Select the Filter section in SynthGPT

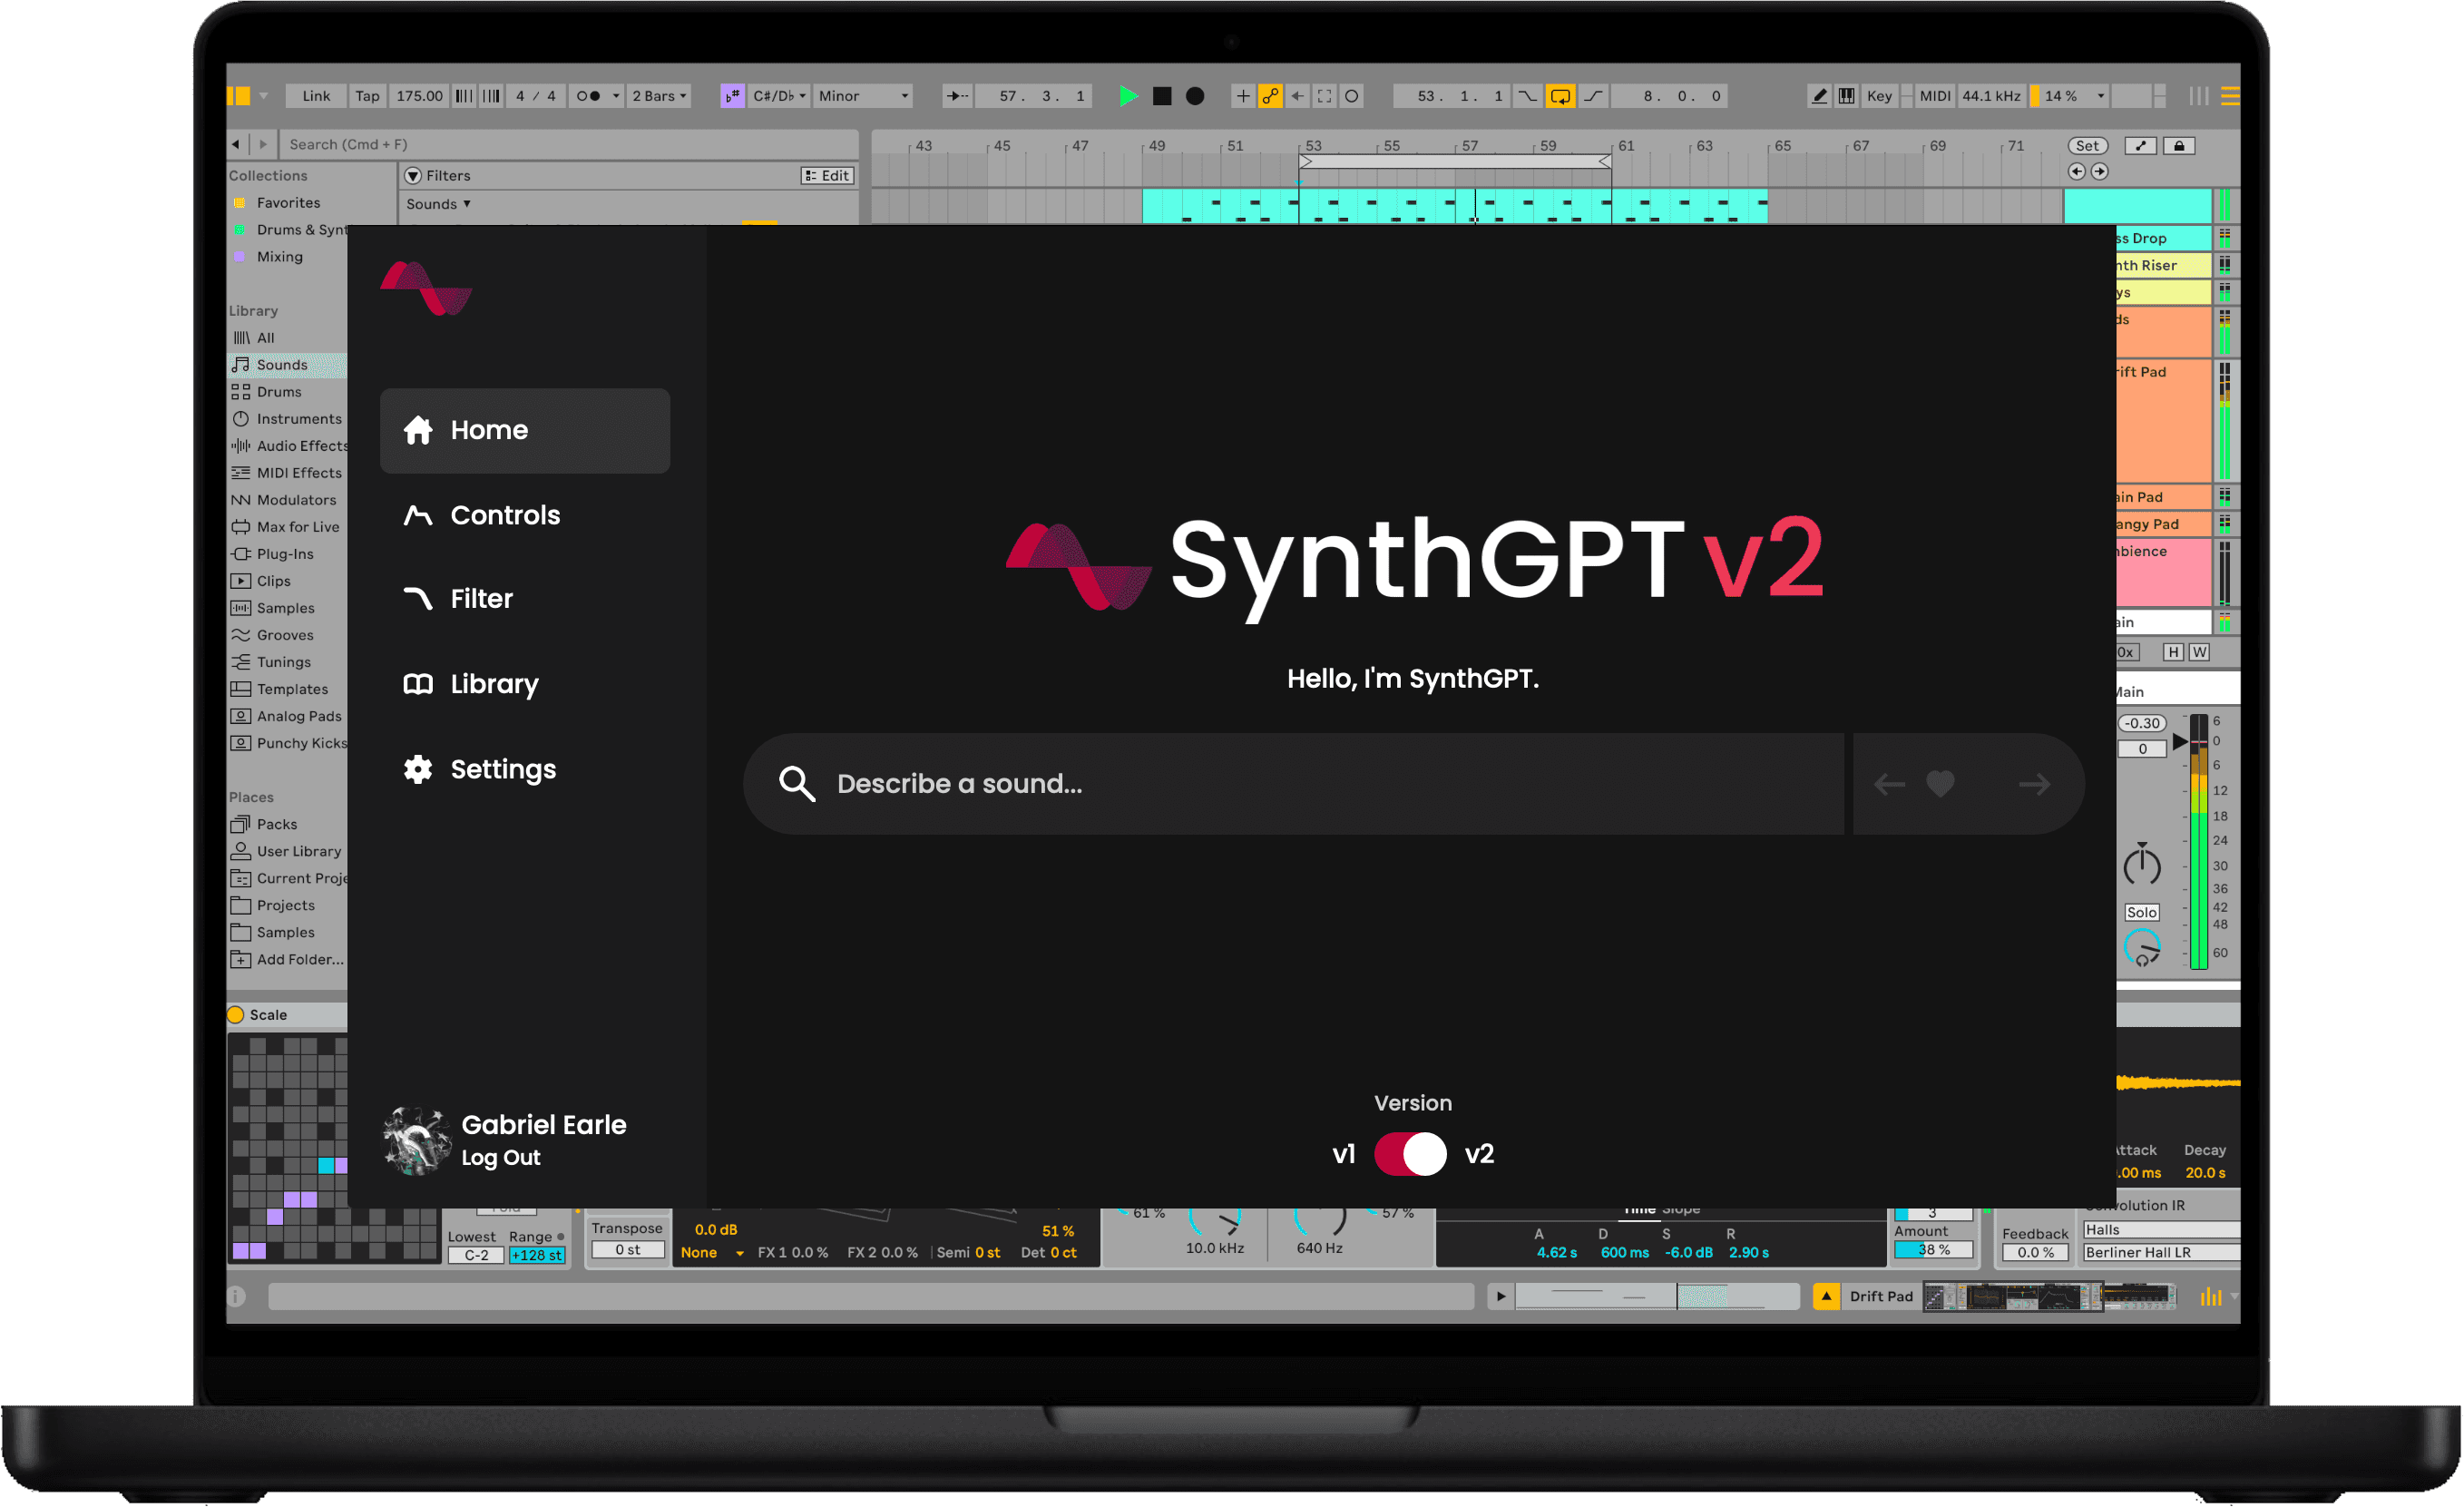click(x=481, y=599)
